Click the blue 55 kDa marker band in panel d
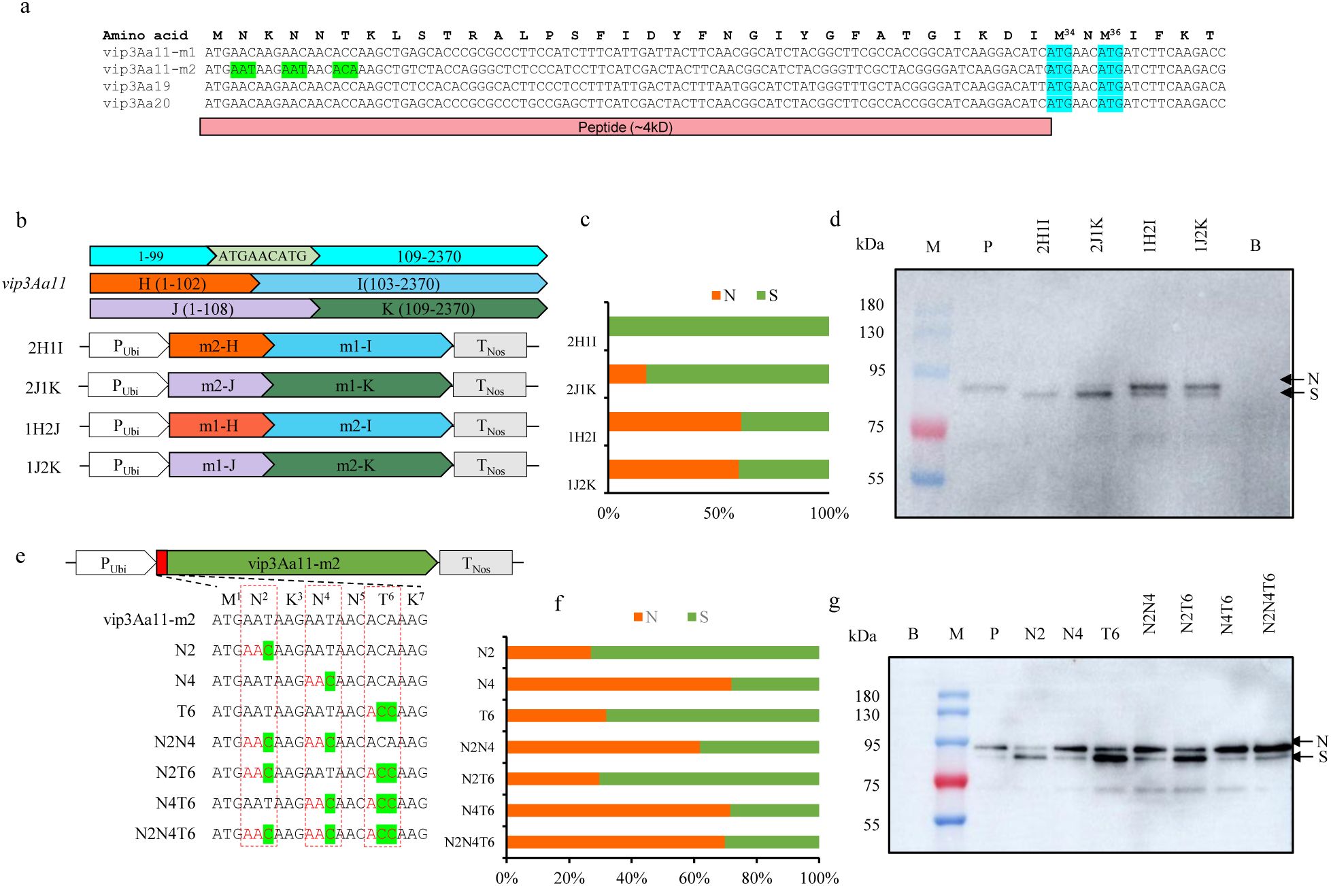 coord(928,479)
